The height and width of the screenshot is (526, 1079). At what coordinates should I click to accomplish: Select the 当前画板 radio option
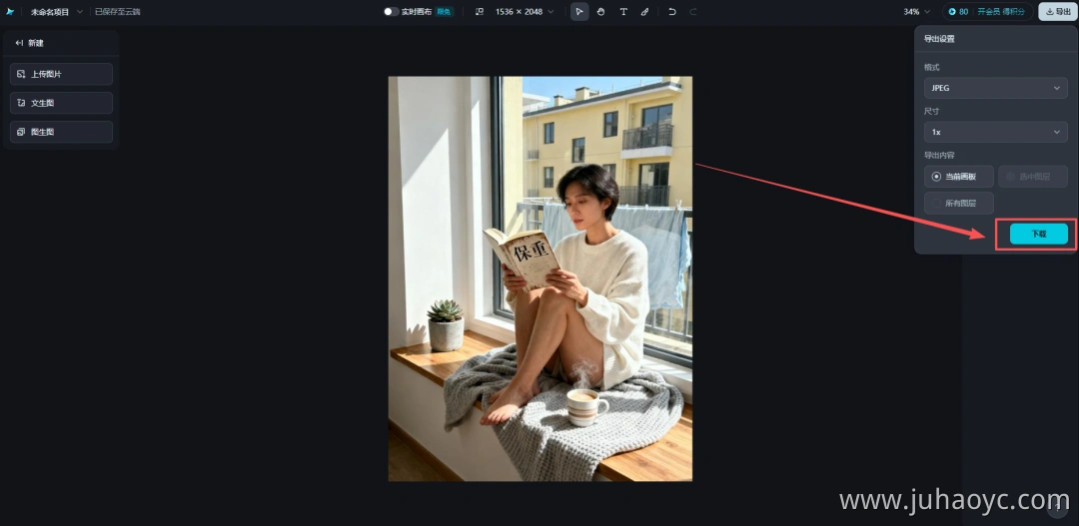(958, 177)
